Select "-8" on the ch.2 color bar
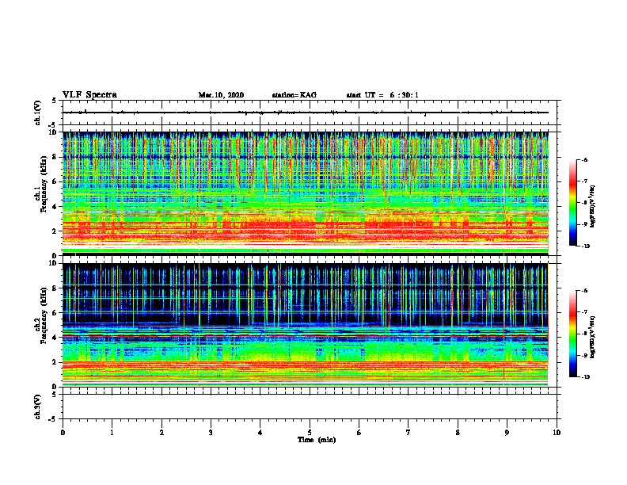 584,334
